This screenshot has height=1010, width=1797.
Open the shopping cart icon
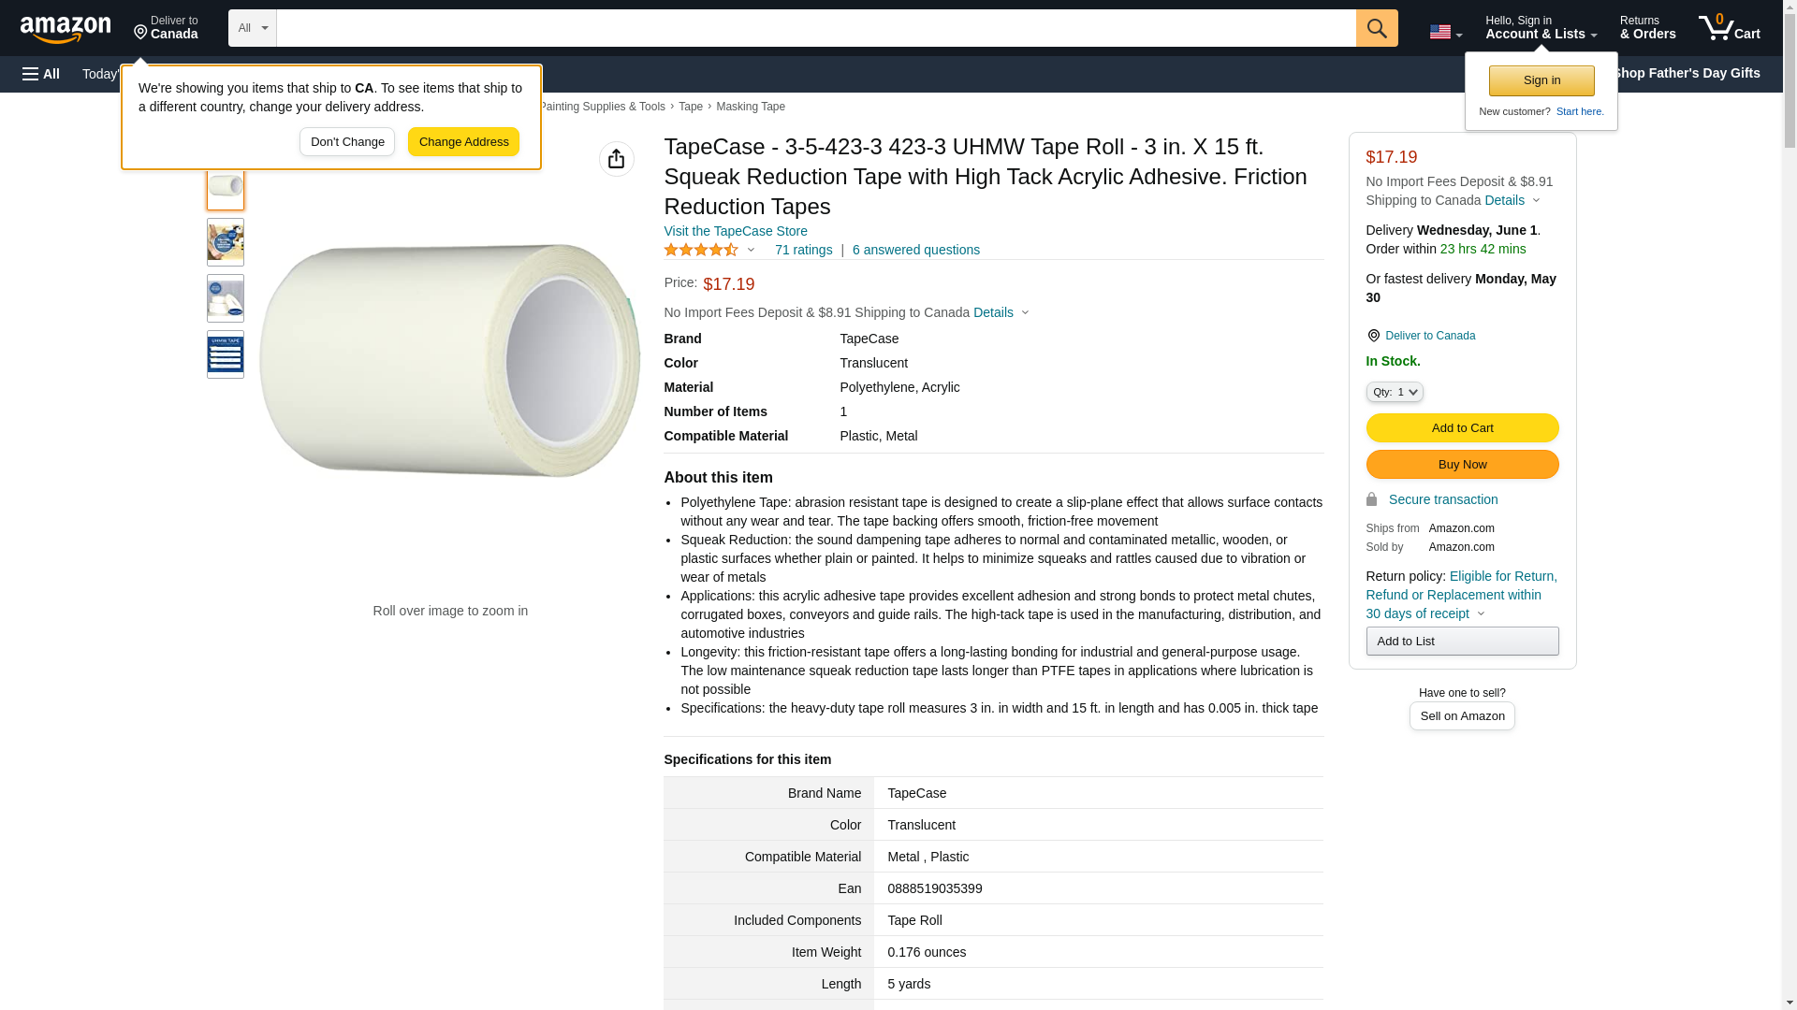pyautogui.click(x=1729, y=28)
